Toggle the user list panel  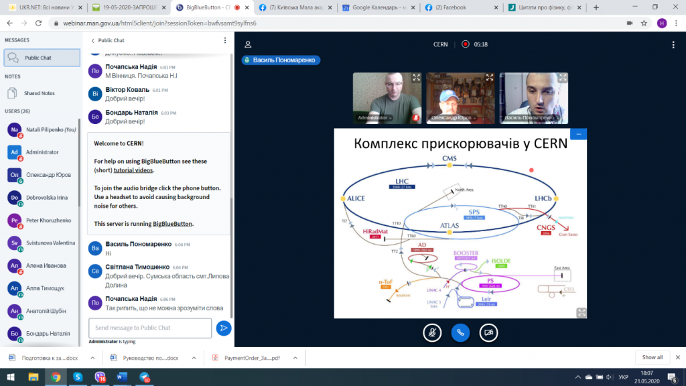tap(248, 45)
